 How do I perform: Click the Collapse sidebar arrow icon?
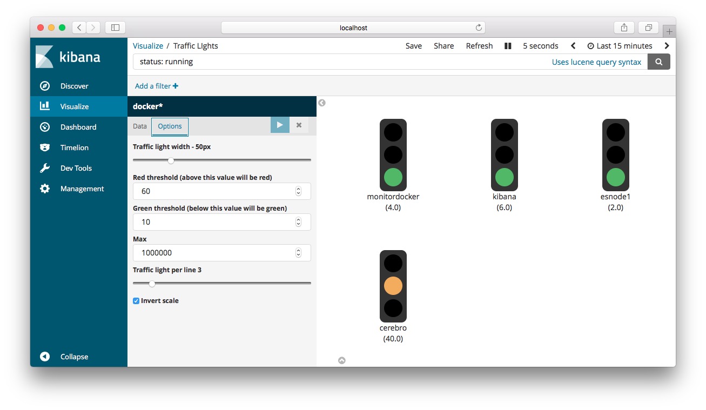click(45, 357)
